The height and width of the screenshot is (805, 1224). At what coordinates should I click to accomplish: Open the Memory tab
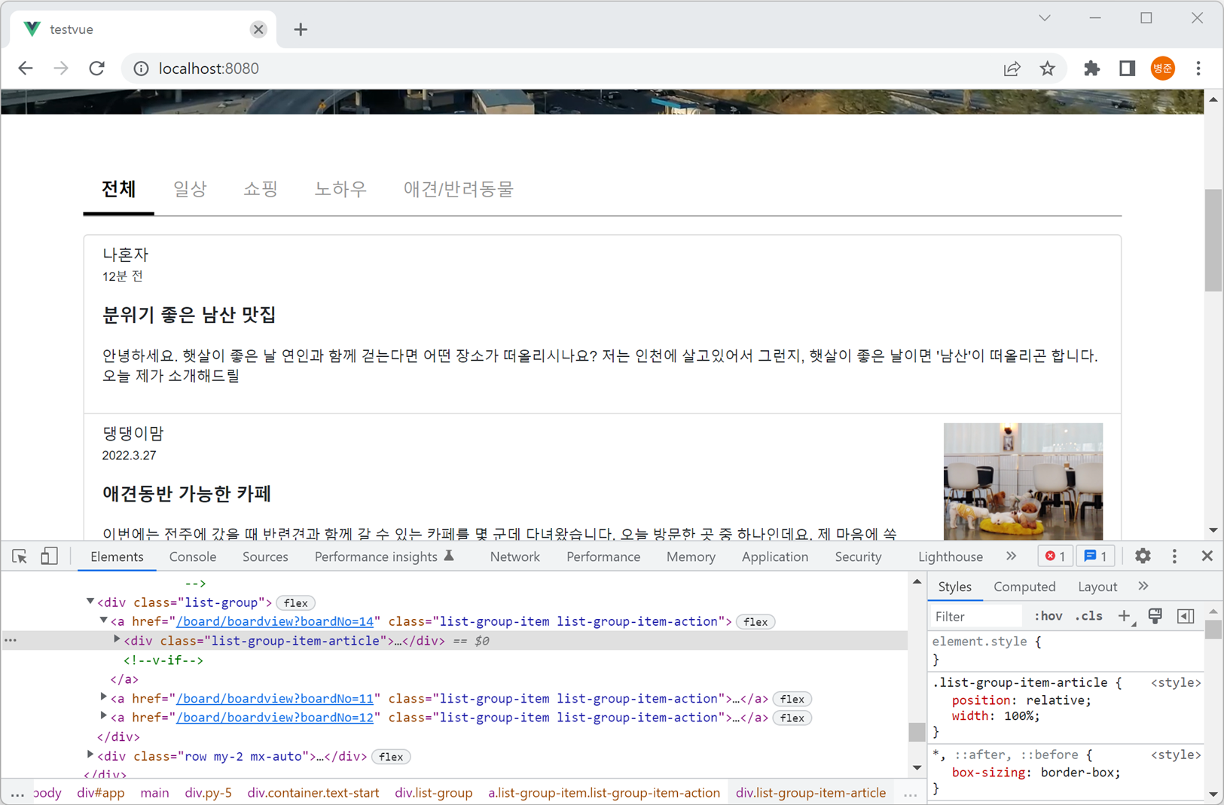(691, 556)
